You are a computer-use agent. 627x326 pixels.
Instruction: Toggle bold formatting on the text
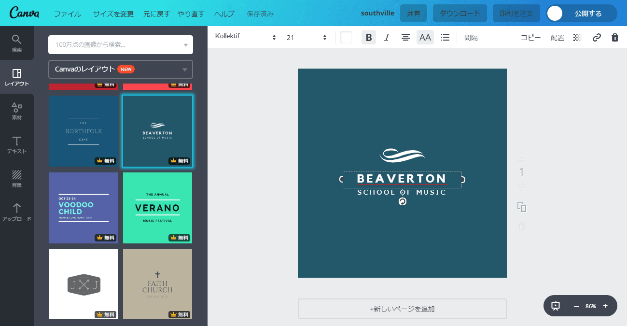[x=368, y=37]
